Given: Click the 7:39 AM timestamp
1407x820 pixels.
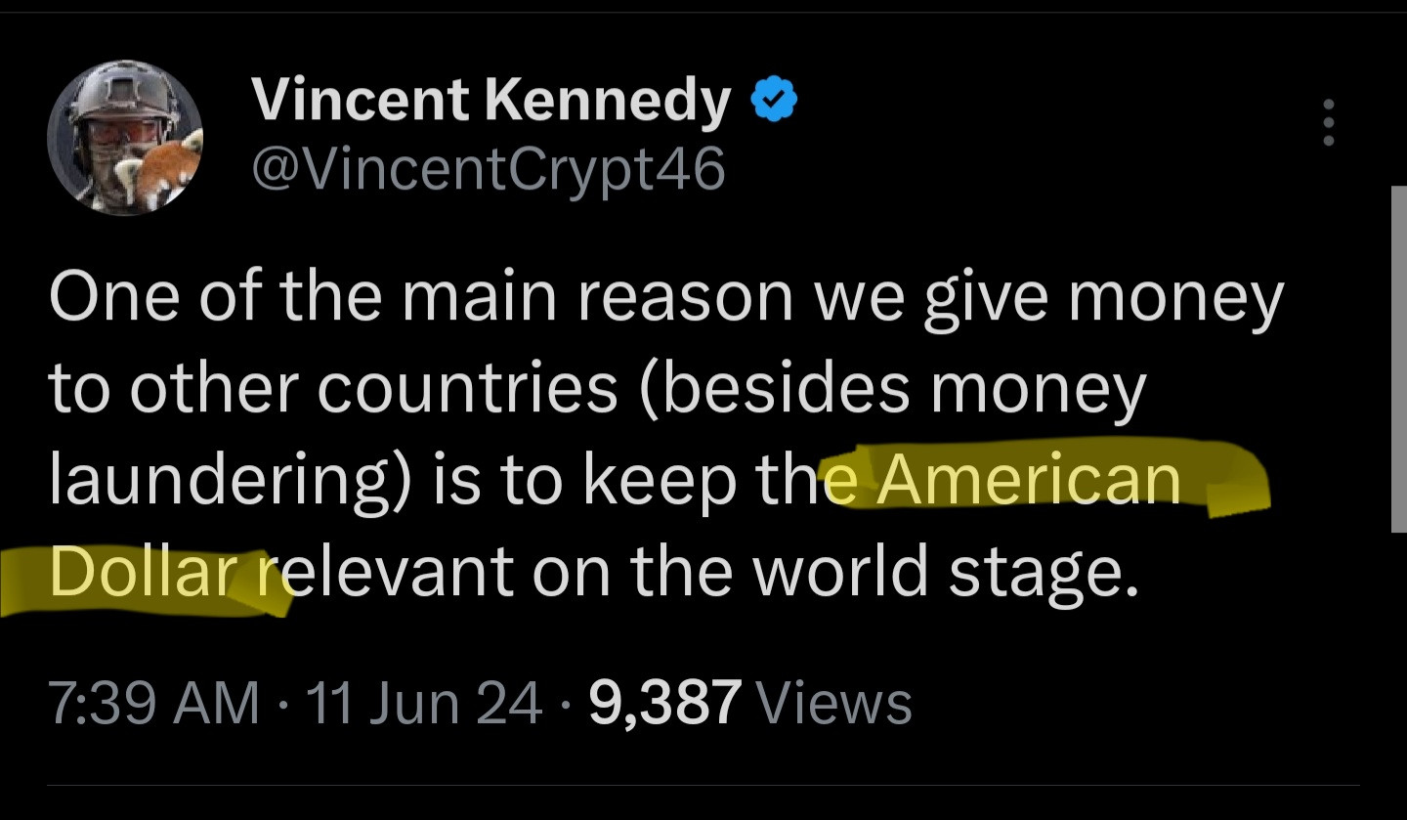Looking at the screenshot, I should pos(153,703).
